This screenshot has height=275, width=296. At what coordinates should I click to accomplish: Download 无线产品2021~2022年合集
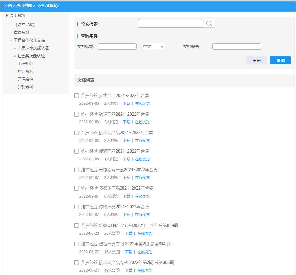coord(127,103)
